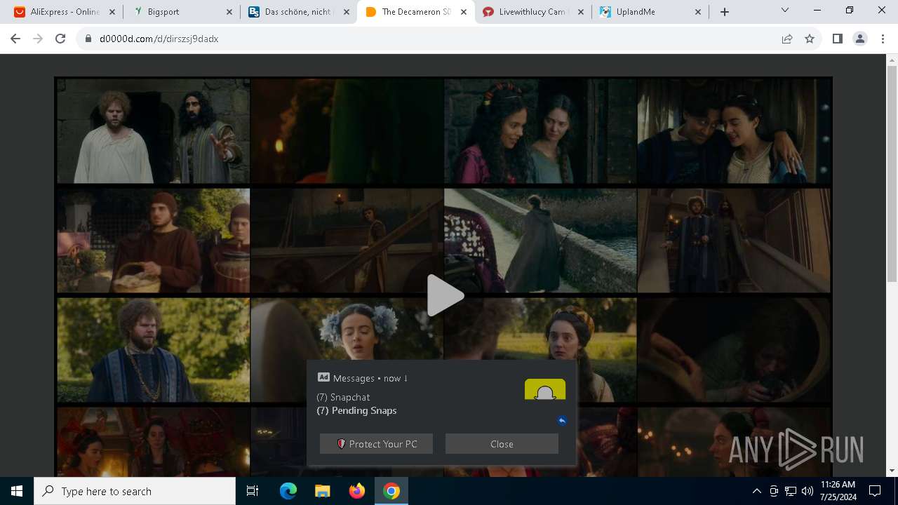This screenshot has height=505, width=898.
Task: Show hidden system tray icons
Action: [756, 491]
